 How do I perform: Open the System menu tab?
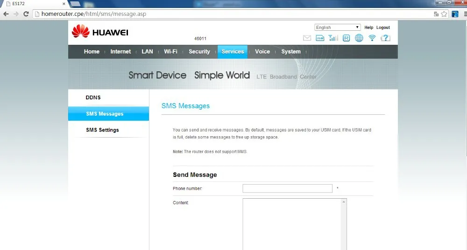(x=291, y=51)
